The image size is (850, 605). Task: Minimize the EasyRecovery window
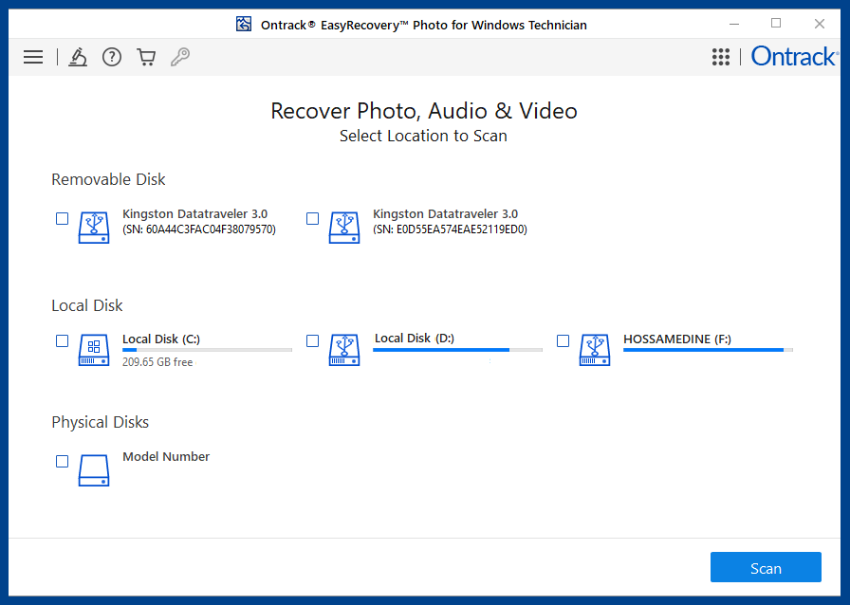pos(734,24)
